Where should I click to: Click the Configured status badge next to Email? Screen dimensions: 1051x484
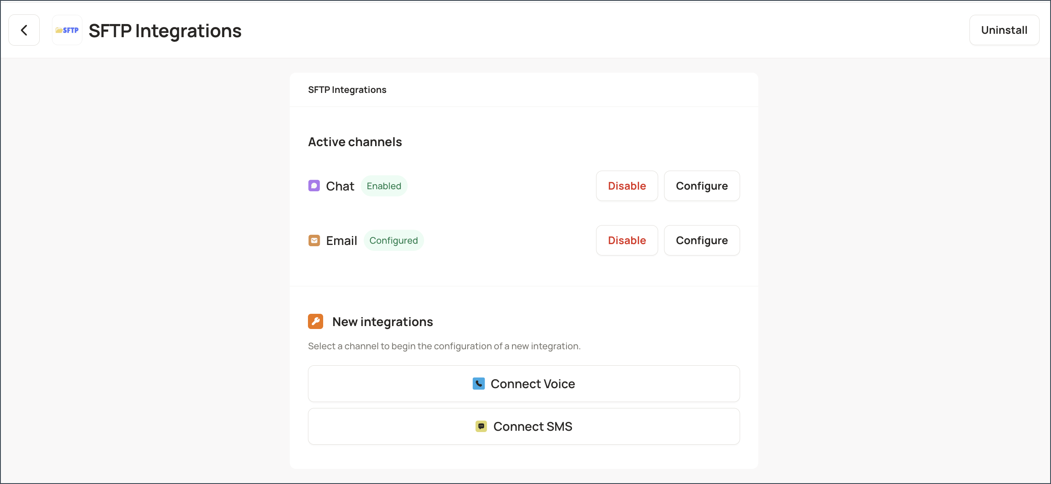394,240
